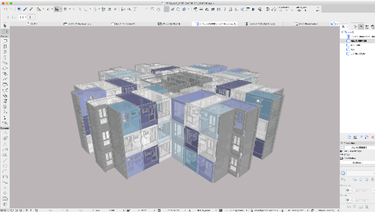Switch to the floor plan tab
The width and height of the screenshot is (375, 212).
coord(169,24)
